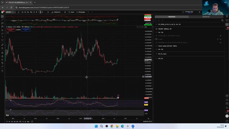
Task: Open the chart settings gear on time axis
Action: [148, 119]
